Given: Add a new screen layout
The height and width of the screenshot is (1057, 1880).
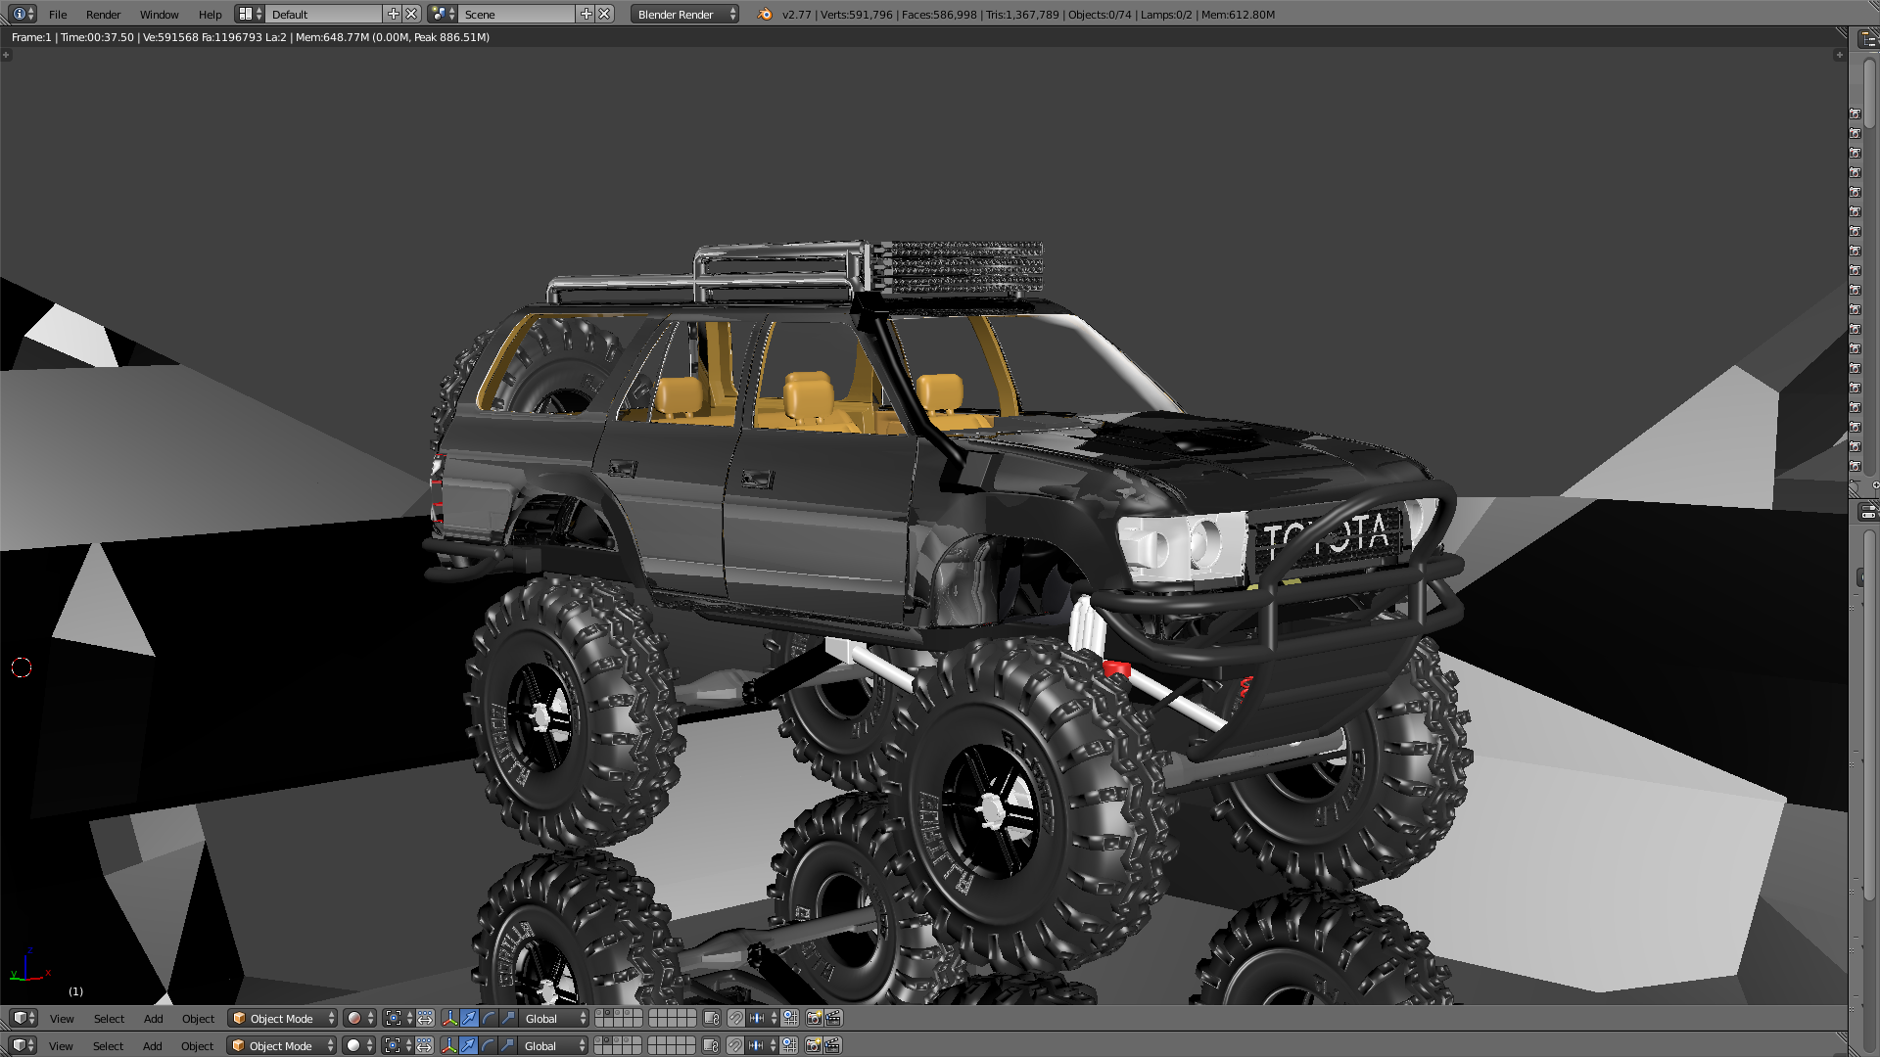Looking at the screenshot, I should click(x=394, y=15).
